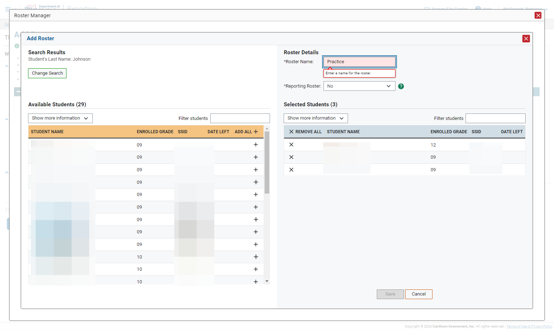
Task: Open the apps grid icon in background header
Action: click(8, 9)
